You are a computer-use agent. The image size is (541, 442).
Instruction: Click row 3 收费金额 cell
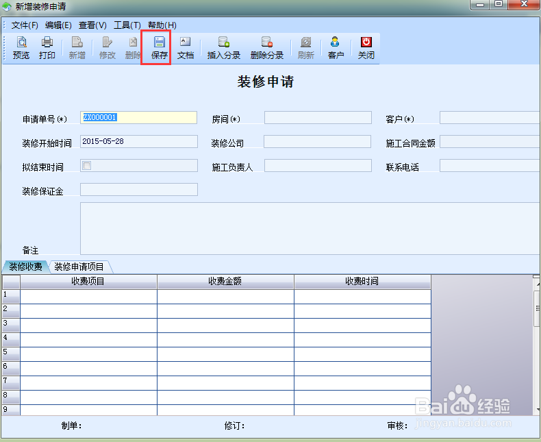(225, 326)
